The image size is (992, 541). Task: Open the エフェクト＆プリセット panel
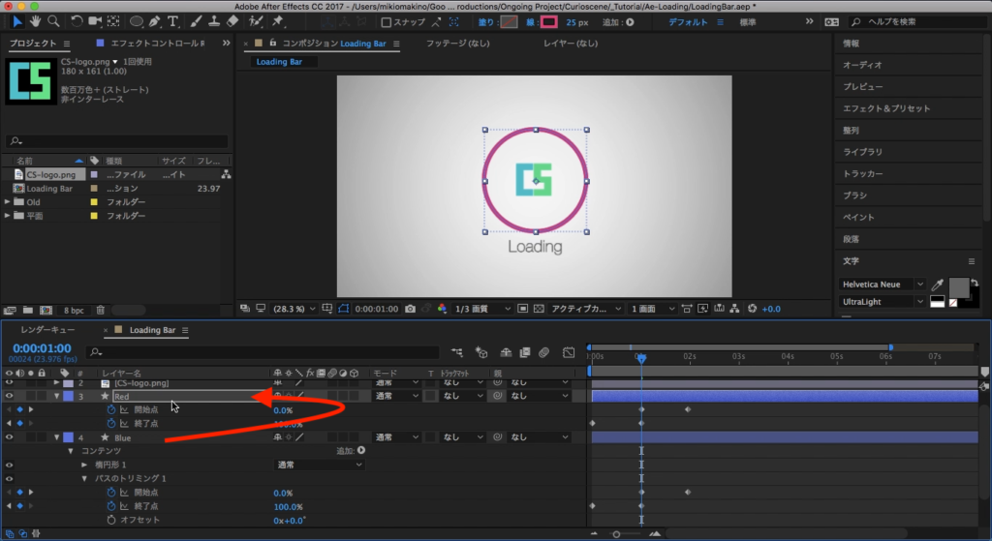(x=886, y=108)
